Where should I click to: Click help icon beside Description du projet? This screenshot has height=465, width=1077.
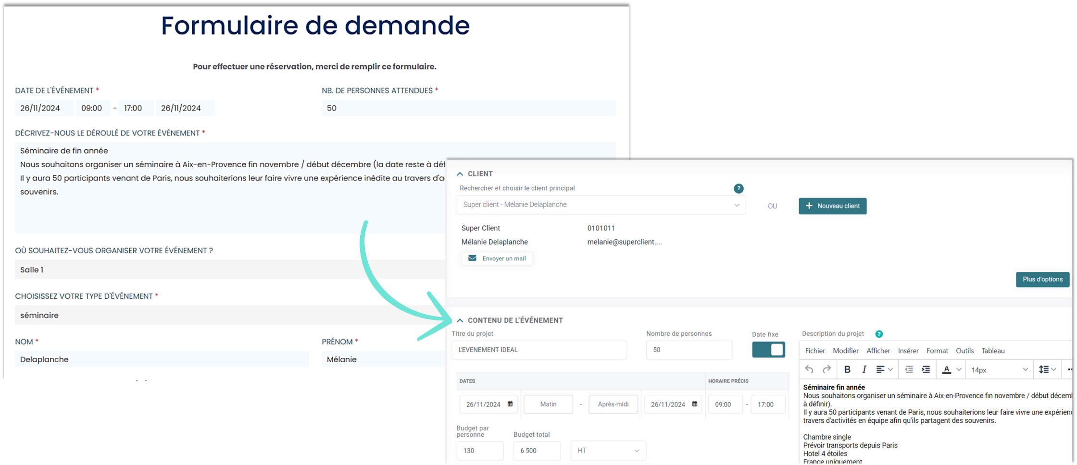[x=879, y=334]
